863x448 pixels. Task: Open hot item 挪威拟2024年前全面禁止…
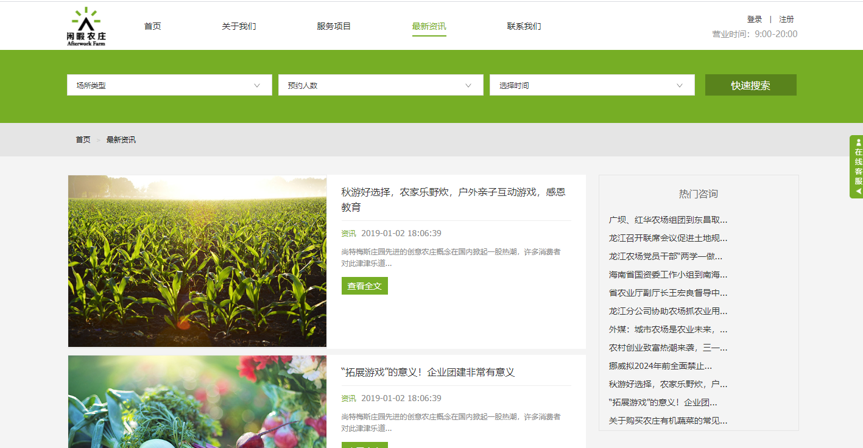tap(660, 366)
